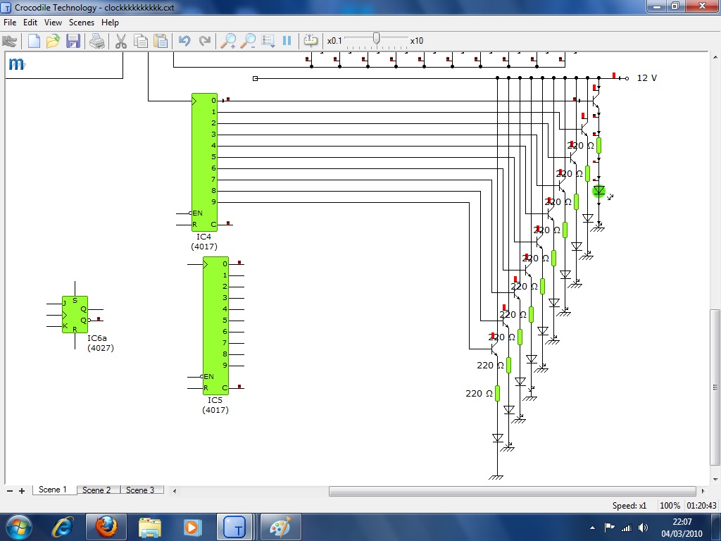This screenshot has height=541, width=721.
Task: Open the File menu
Action: point(10,23)
